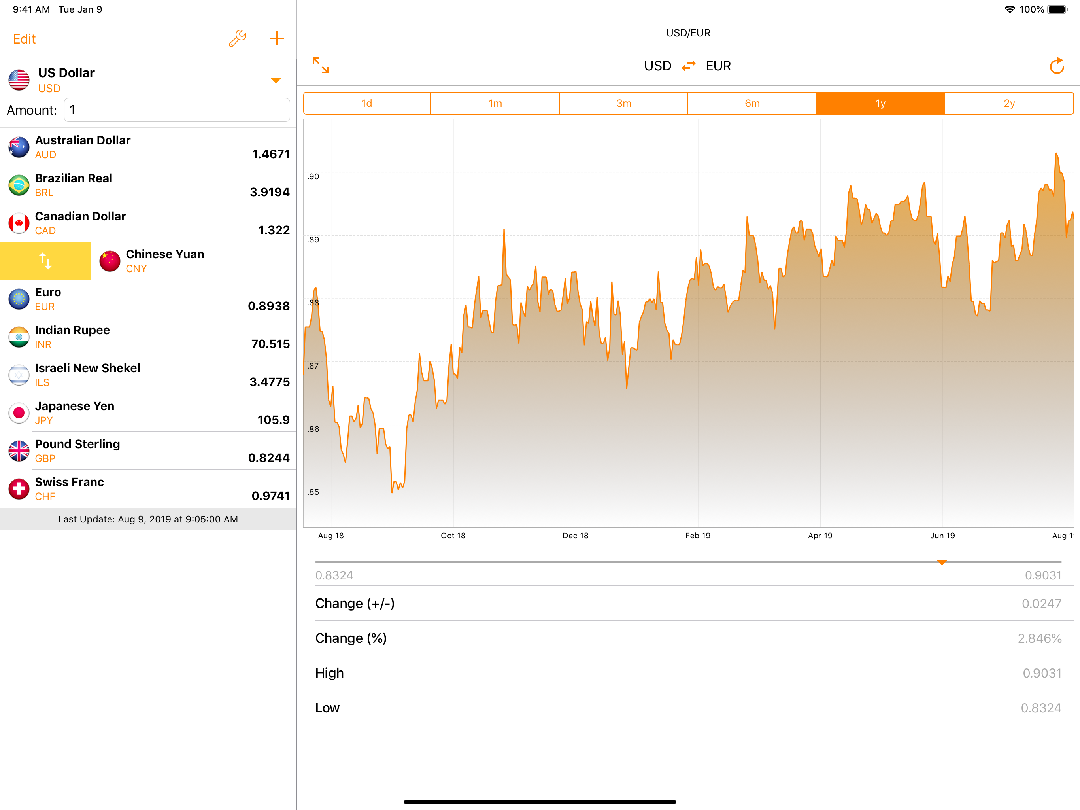Switch chart to 3m range

(x=624, y=103)
